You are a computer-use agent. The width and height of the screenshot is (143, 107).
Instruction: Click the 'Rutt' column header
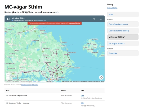click(x=8, y=90)
